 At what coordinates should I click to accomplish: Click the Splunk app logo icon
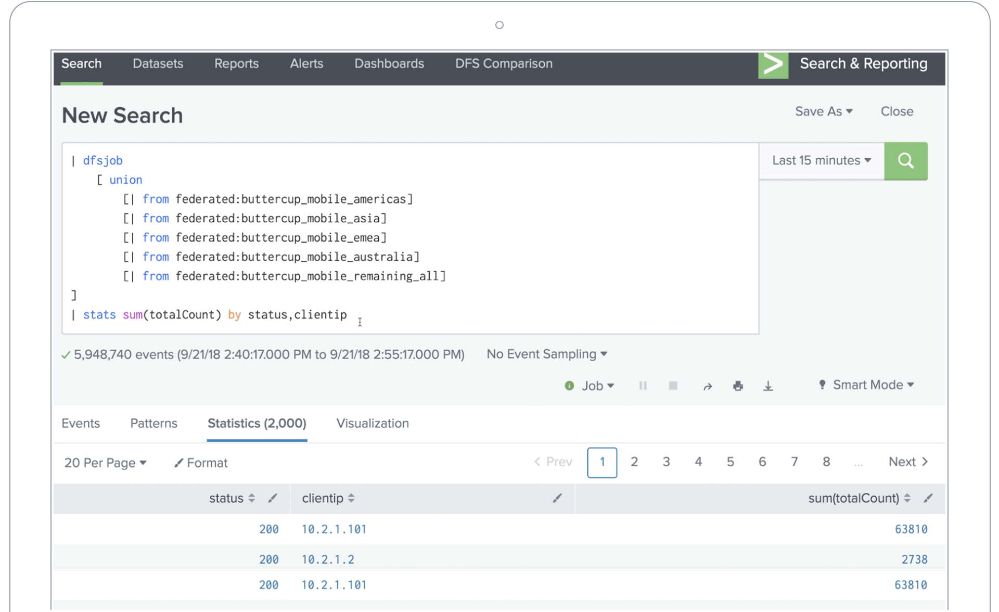(773, 65)
